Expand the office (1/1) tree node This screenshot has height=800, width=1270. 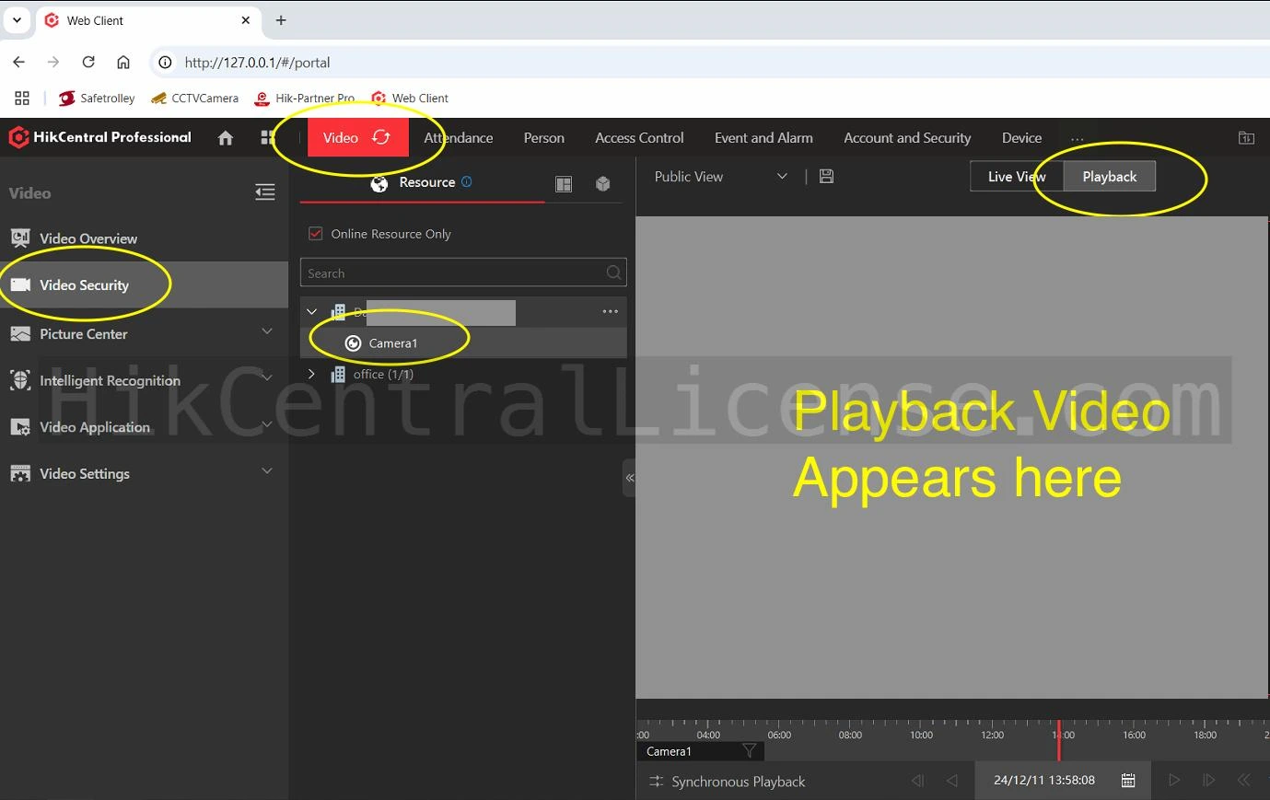(x=311, y=374)
